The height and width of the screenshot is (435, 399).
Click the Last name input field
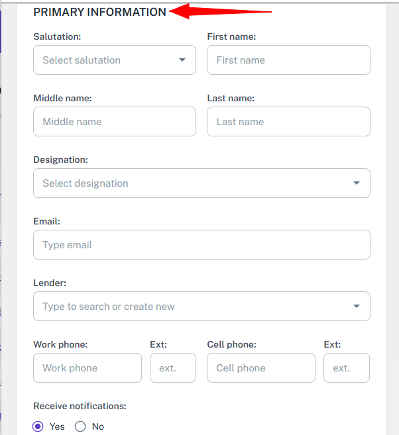(288, 122)
